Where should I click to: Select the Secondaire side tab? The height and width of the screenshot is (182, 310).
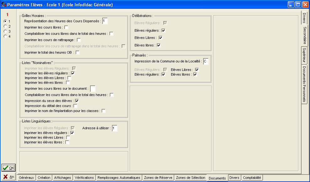(x=305, y=35)
